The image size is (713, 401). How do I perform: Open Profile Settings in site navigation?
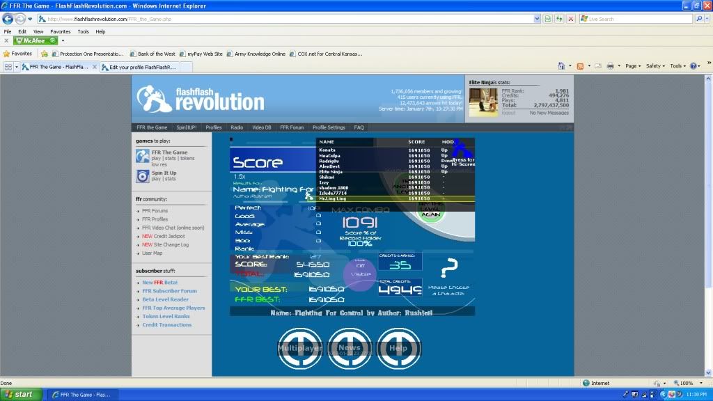point(329,127)
